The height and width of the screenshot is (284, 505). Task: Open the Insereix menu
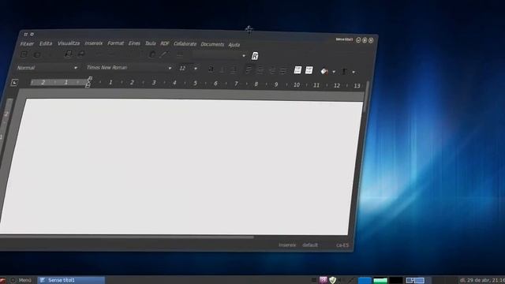pos(94,43)
